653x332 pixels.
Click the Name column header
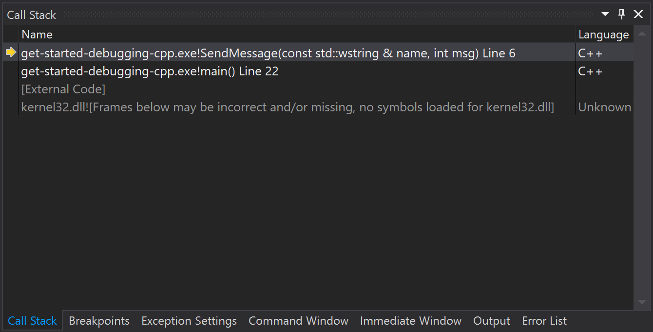(37, 34)
